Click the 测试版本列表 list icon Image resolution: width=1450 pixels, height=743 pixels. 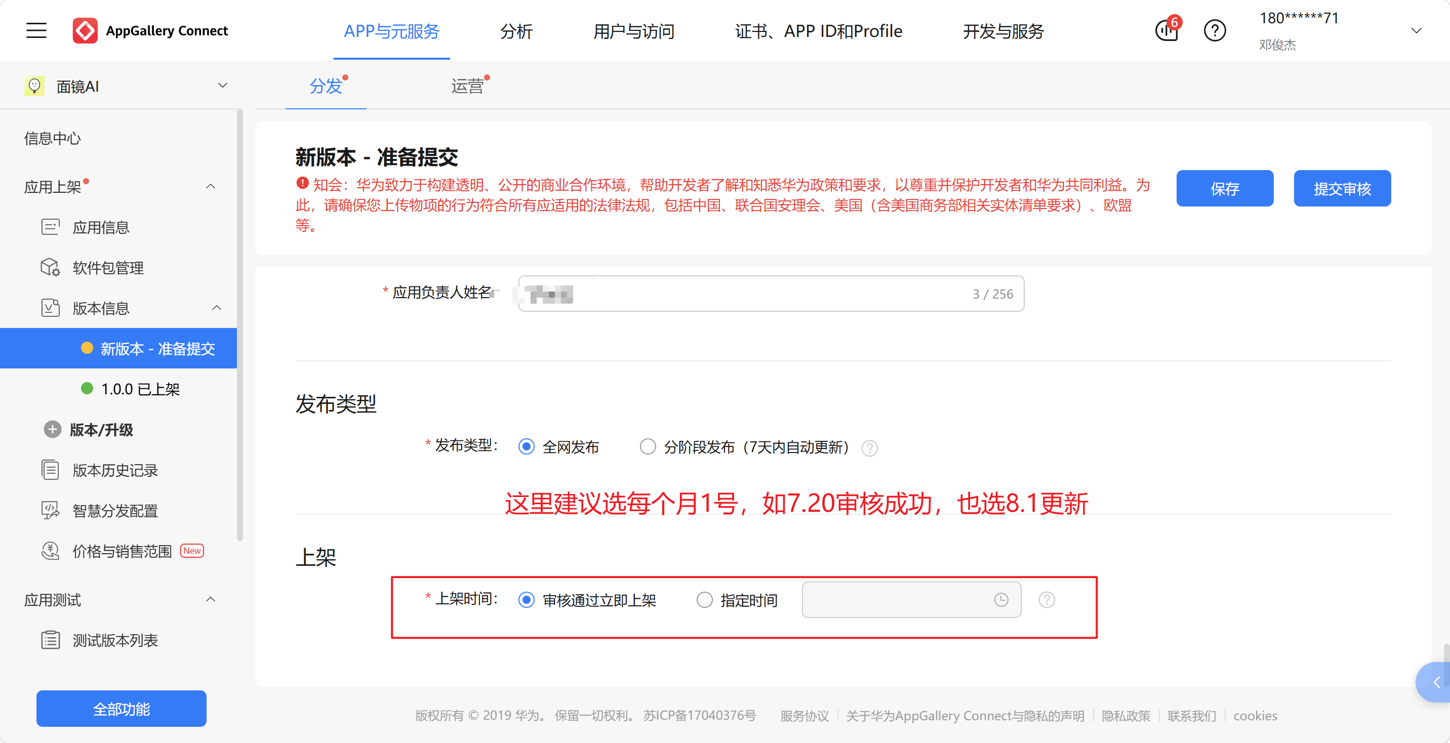[x=51, y=640]
